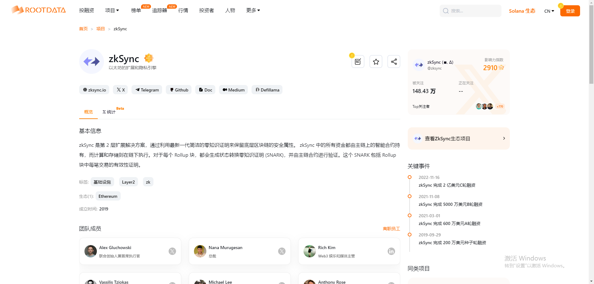Click 2022-11-16 timeline marker
594x284 pixels.
[410, 177]
